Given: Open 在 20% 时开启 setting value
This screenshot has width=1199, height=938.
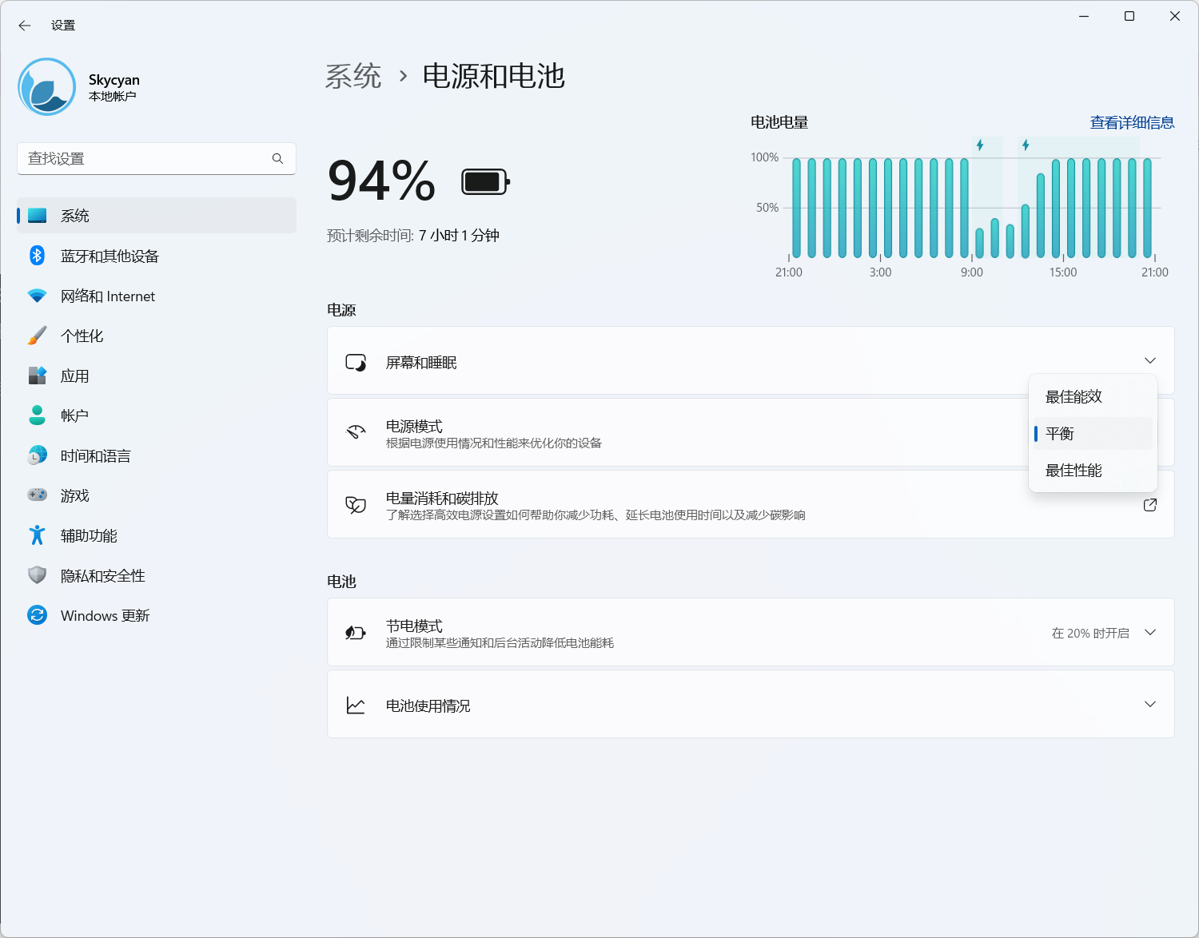Looking at the screenshot, I should coord(1090,634).
